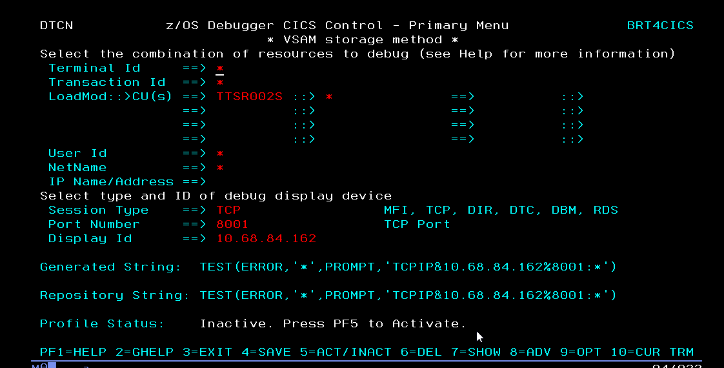Click the 9=OPT function key label

pyautogui.click(x=581, y=353)
